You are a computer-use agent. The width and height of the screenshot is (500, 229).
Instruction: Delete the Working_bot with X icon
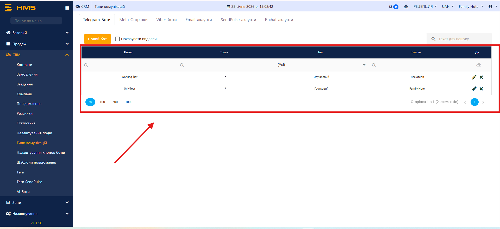(481, 77)
